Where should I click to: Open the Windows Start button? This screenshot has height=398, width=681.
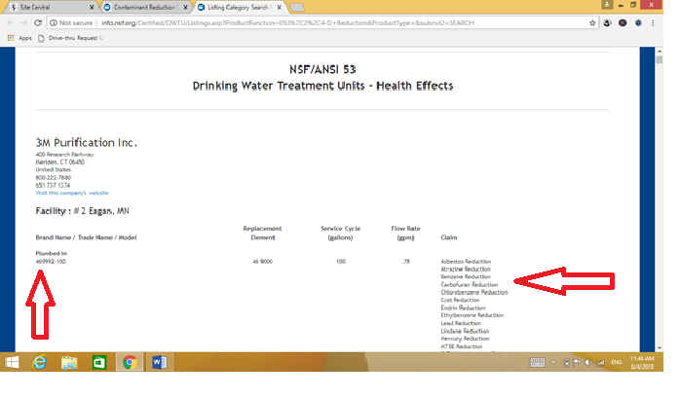click(x=12, y=362)
